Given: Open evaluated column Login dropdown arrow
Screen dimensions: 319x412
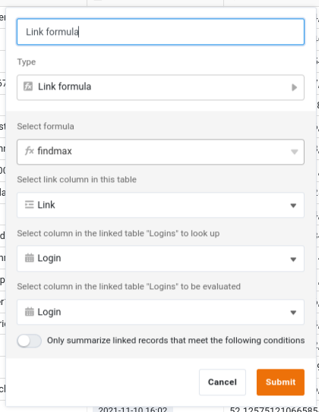Looking at the screenshot, I should click(293, 313).
